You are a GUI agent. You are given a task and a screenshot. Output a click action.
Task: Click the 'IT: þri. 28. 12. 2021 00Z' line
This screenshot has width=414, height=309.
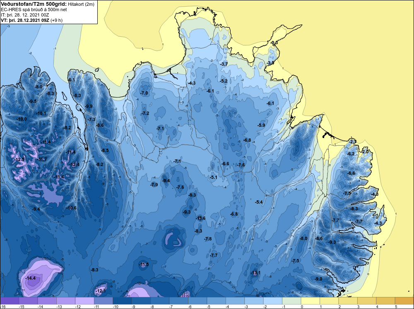coord(25,15)
